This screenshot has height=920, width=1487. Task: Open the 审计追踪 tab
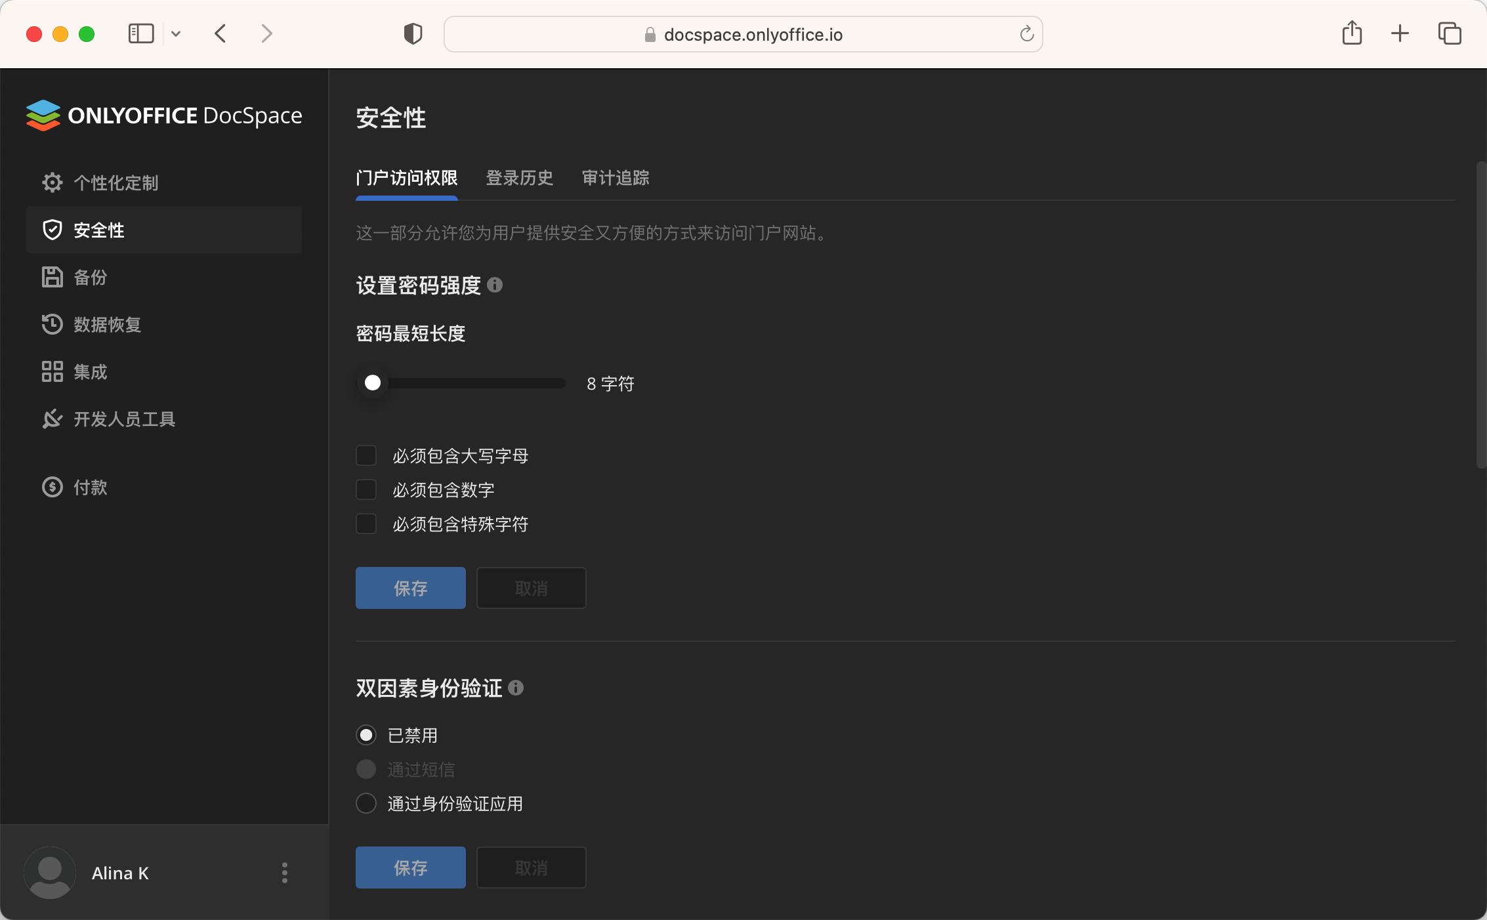(614, 178)
